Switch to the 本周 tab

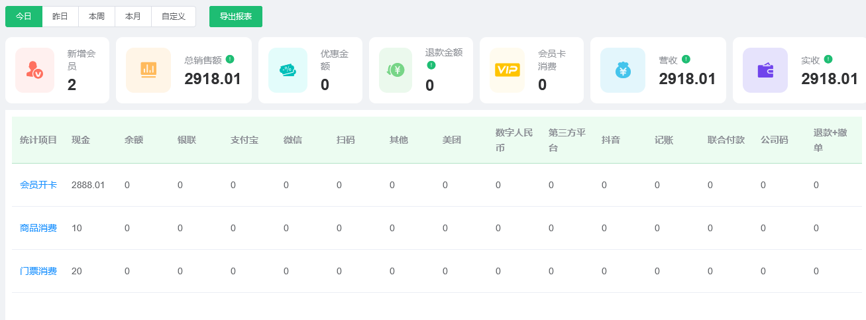(97, 17)
